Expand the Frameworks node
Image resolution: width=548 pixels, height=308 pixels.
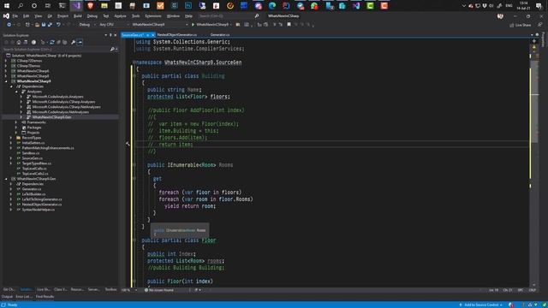(x=16, y=122)
